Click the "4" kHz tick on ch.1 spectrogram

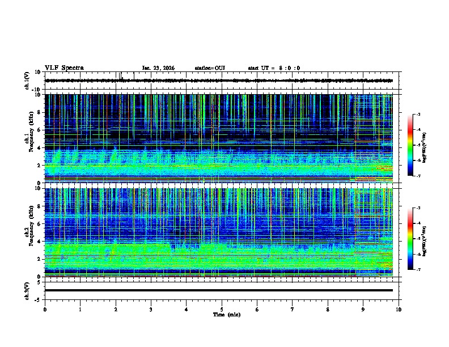pos(39,148)
